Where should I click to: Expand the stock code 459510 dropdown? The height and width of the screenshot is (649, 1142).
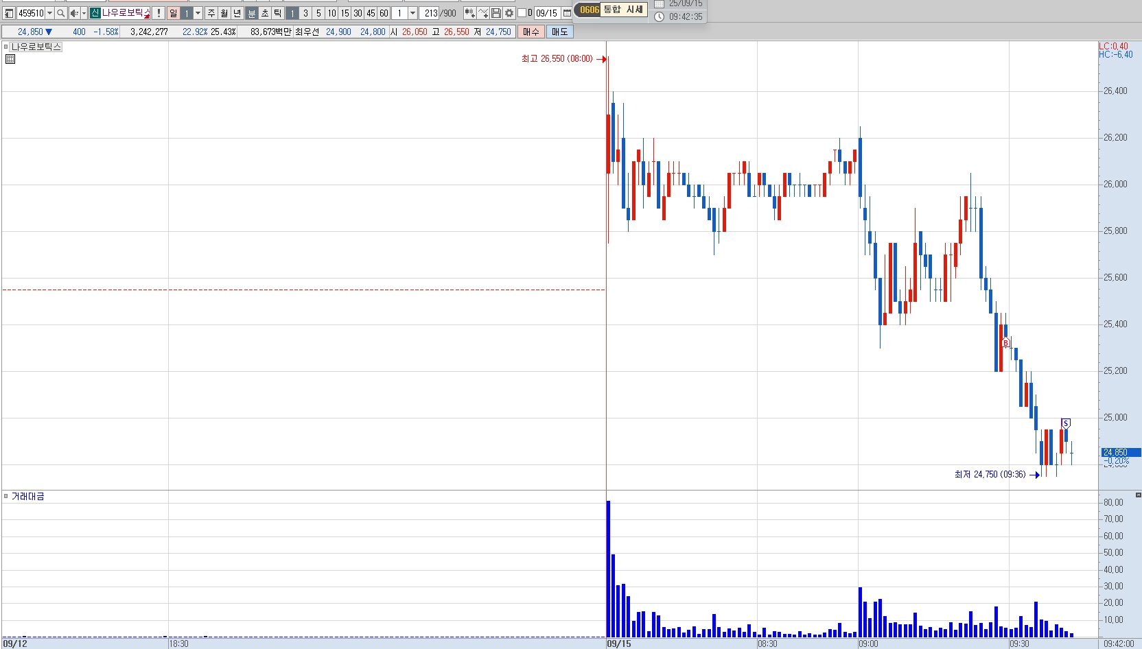(49, 13)
